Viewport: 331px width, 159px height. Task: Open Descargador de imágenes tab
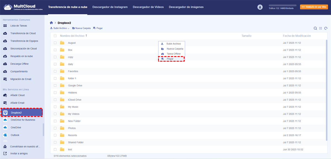[186, 7]
